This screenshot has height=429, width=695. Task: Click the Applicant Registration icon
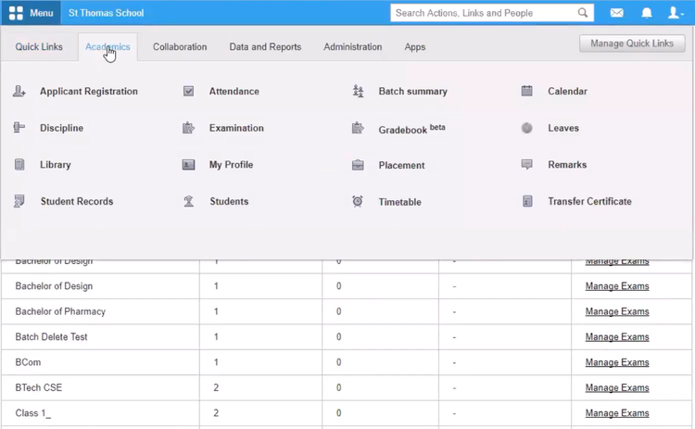click(x=19, y=92)
